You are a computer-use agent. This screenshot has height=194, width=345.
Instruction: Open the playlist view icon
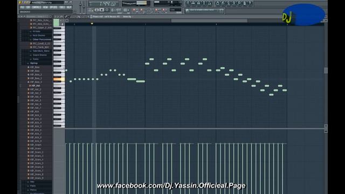[188, 3]
